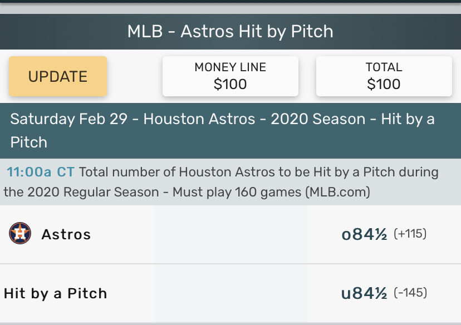The image size is (461, 325).
Task: Click the '2020 Season' text in banner
Action: [x=318, y=119]
